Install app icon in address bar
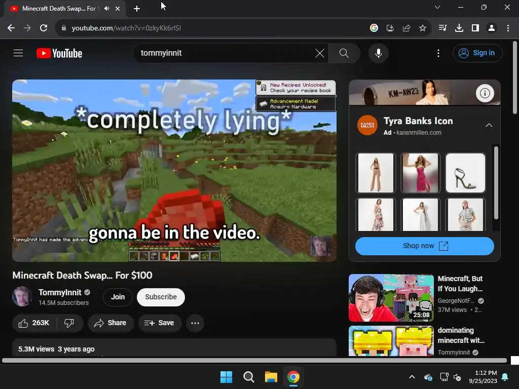The width and height of the screenshot is (519, 389). point(390,28)
